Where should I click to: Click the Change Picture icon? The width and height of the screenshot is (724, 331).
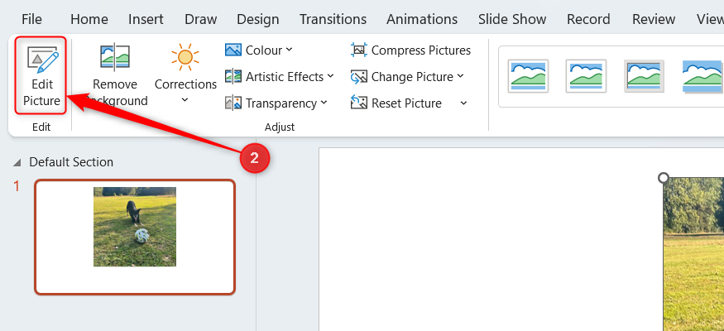point(359,76)
